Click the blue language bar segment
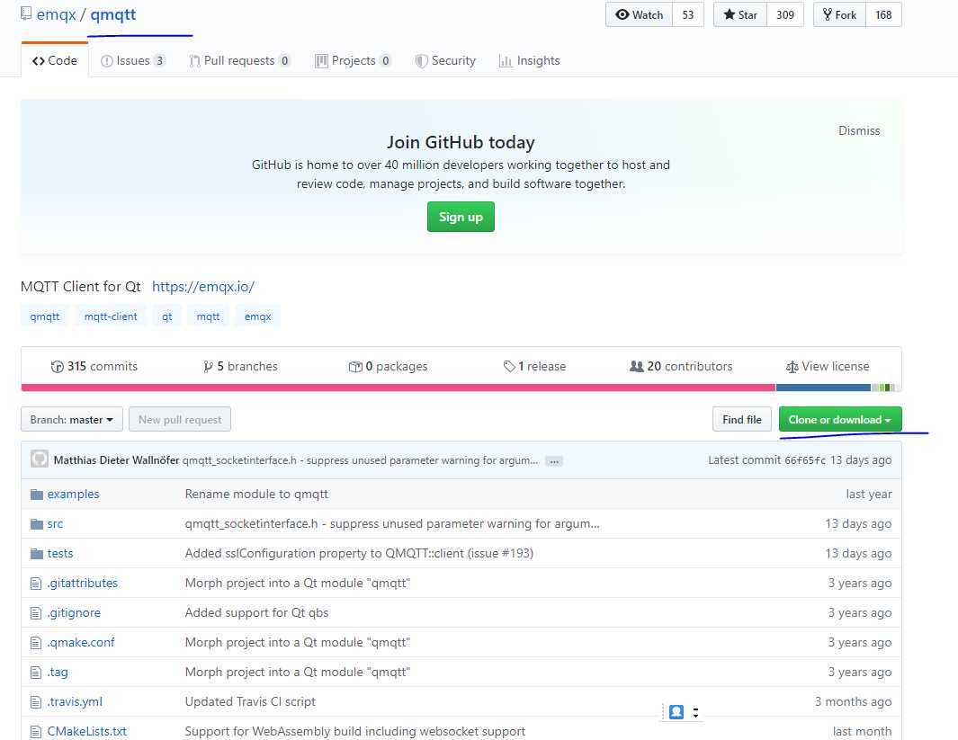Image resolution: width=958 pixels, height=740 pixels. [x=823, y=388]
